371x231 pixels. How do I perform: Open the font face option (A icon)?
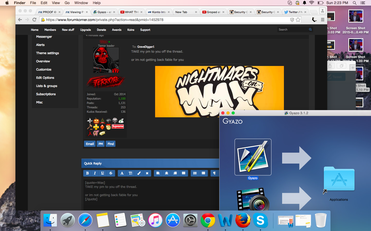(122, 173)
